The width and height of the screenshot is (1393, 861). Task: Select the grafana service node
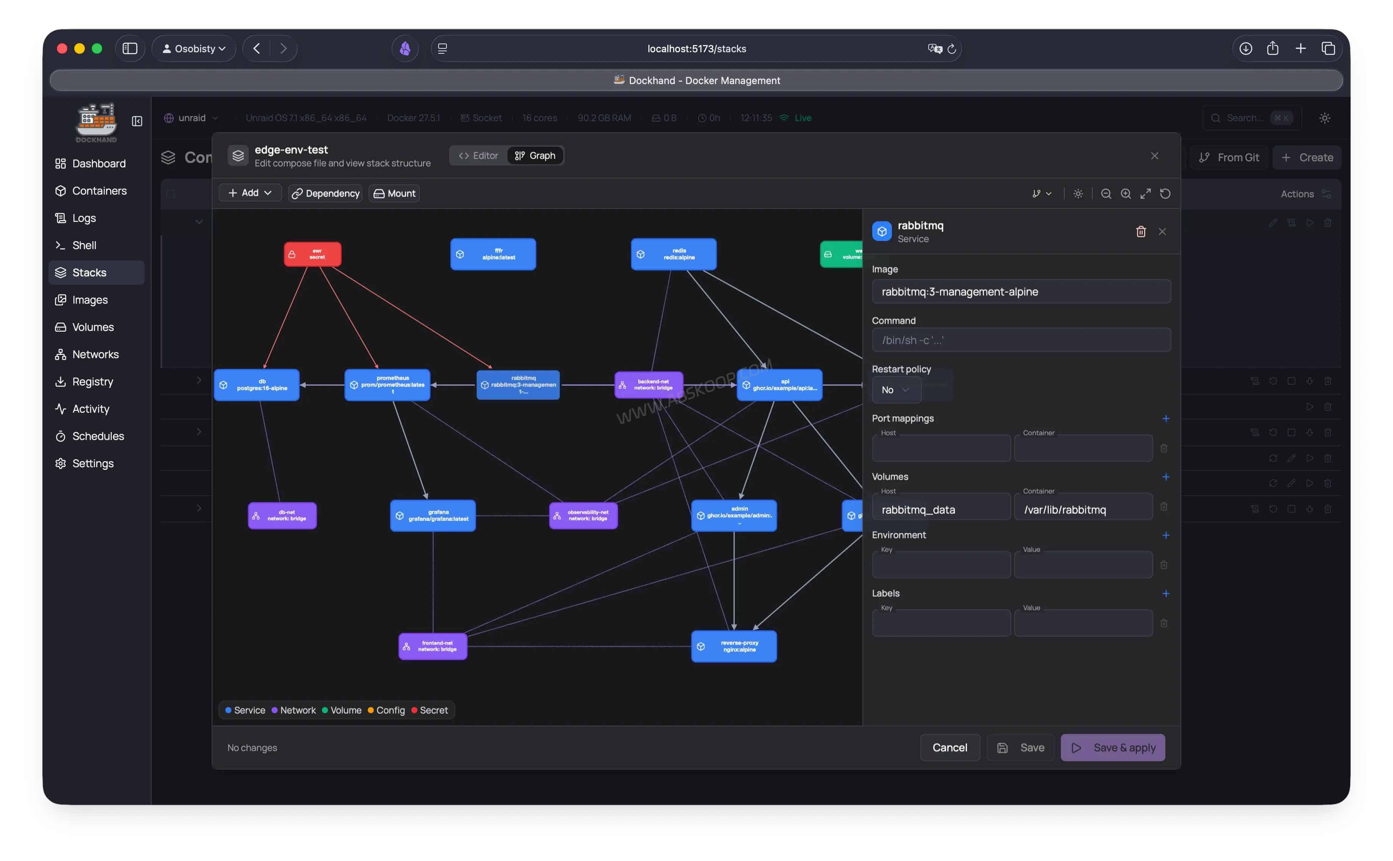click(x=433, y=516)
